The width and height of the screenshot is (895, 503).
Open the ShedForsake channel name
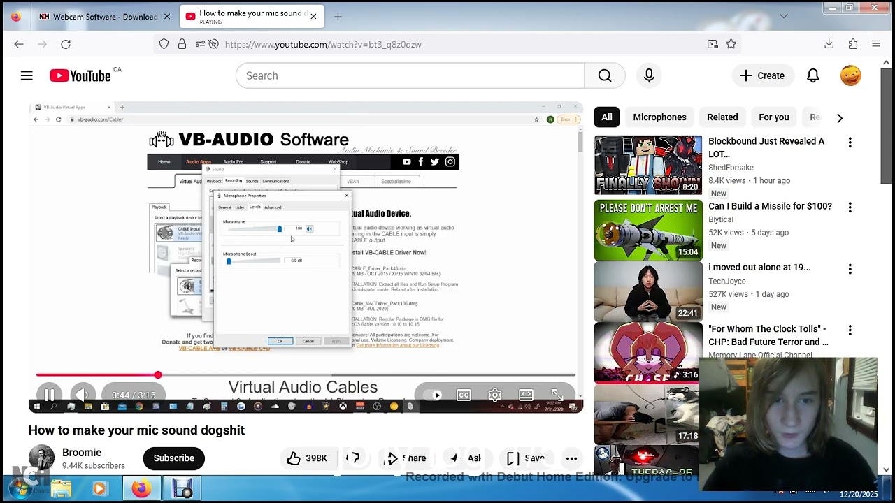pyautogui.click(x=731, y=168)
